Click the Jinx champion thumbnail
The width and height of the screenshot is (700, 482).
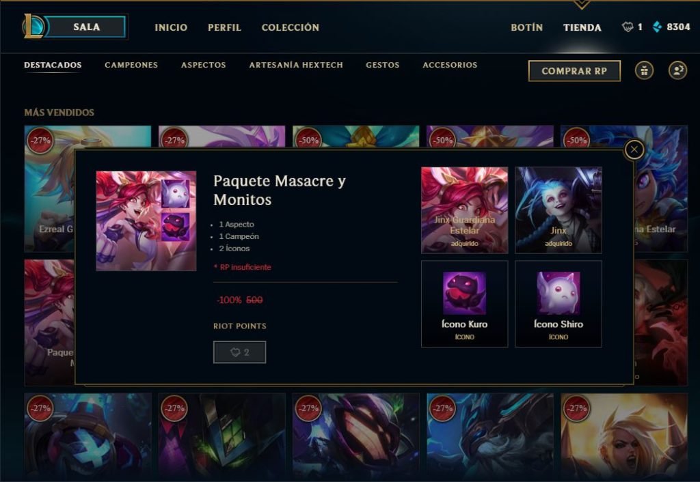(558, 210)
